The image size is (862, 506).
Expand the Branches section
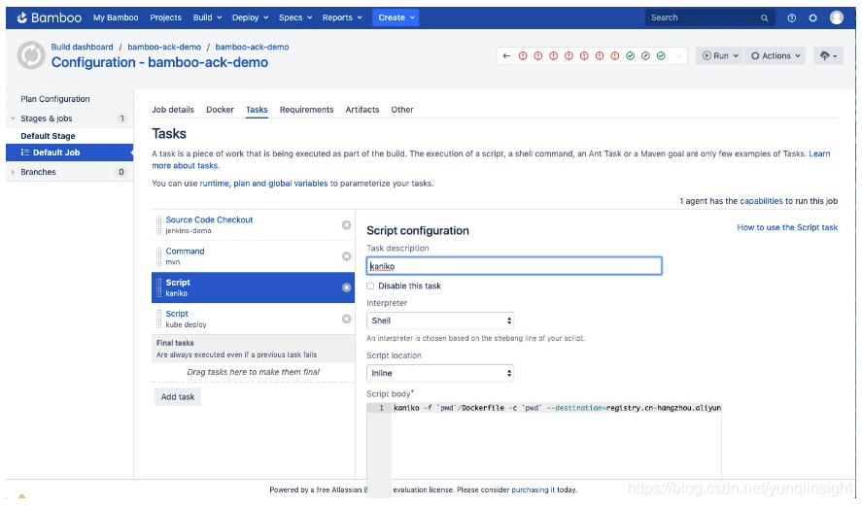13,172
